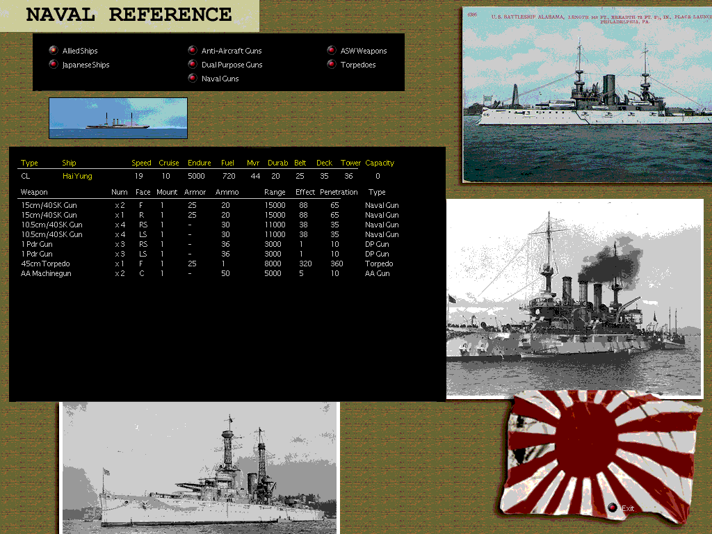The height and width of the screenshot is (534, 712).
Task: Click the Durab column header
Action: click(278, 163)
